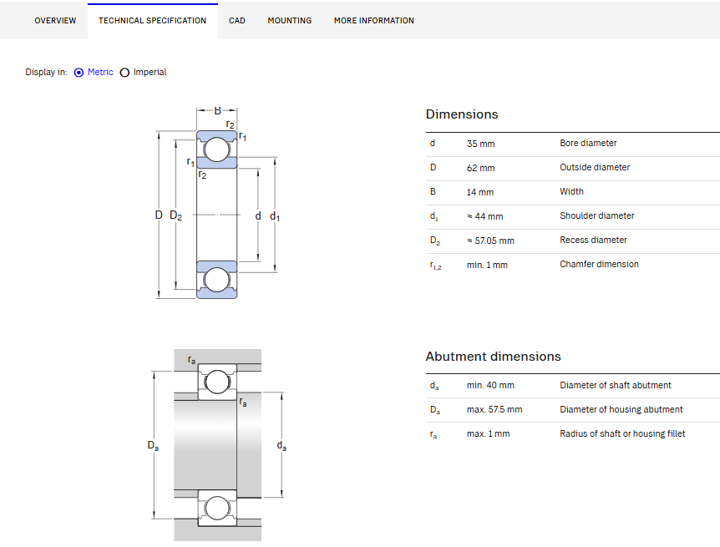720x547 pixels.
Task: Select the min. 40 mm shaft abutment value
Action: point(490,385)
